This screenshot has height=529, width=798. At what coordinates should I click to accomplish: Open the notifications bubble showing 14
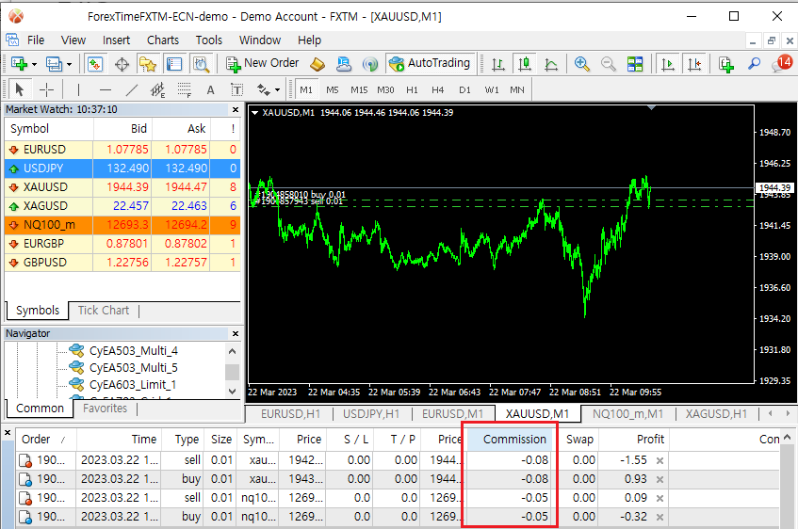[782, 64]
